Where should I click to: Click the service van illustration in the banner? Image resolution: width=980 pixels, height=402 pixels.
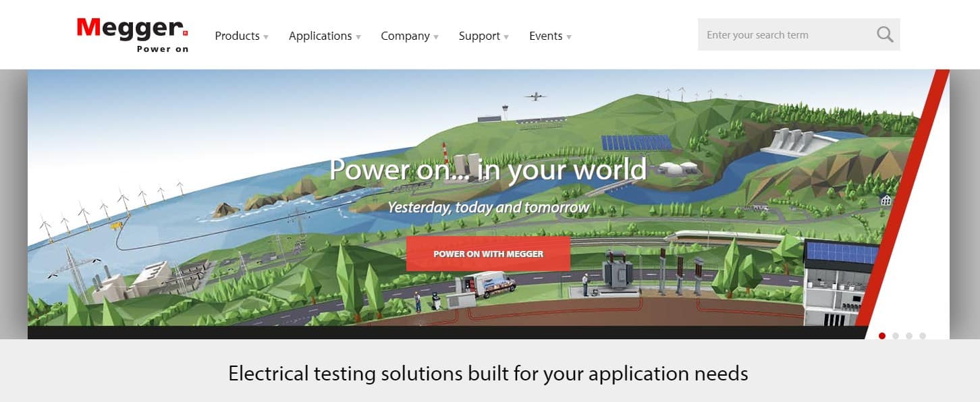click(x=485, y=283)
